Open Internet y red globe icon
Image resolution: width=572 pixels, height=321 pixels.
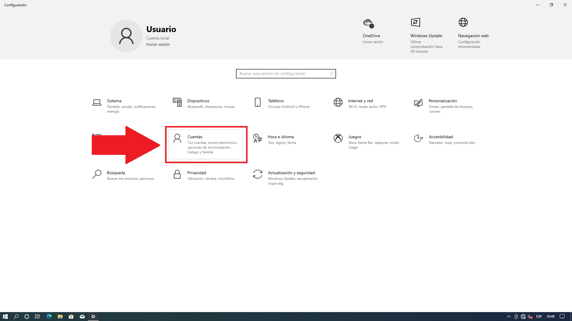coord(338,102)
